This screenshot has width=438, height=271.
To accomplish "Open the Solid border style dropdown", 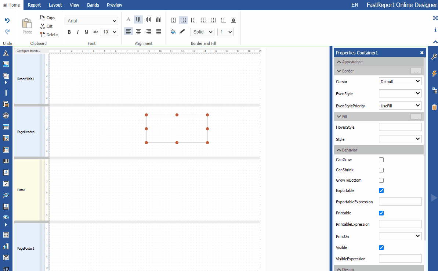I will click(202, 32).
